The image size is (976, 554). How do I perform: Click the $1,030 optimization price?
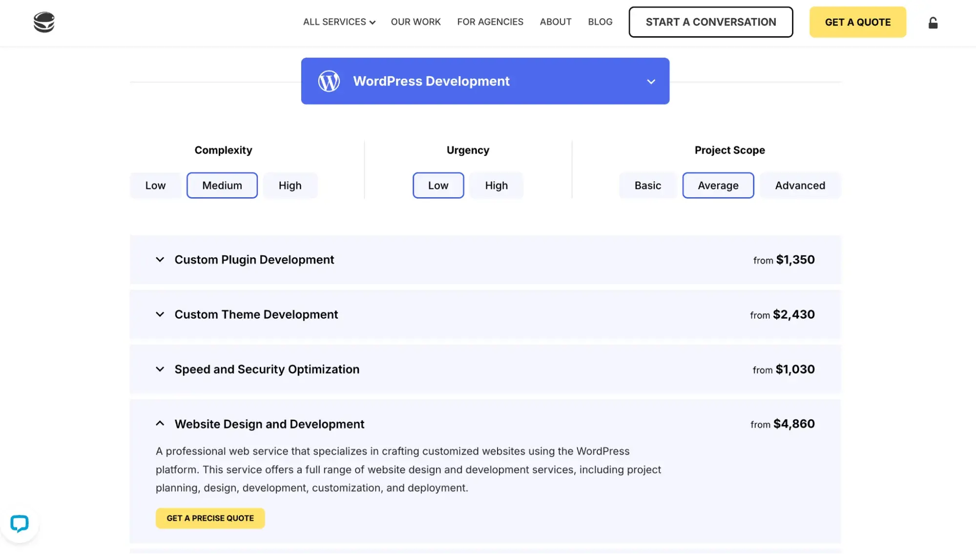coord(795,369)
